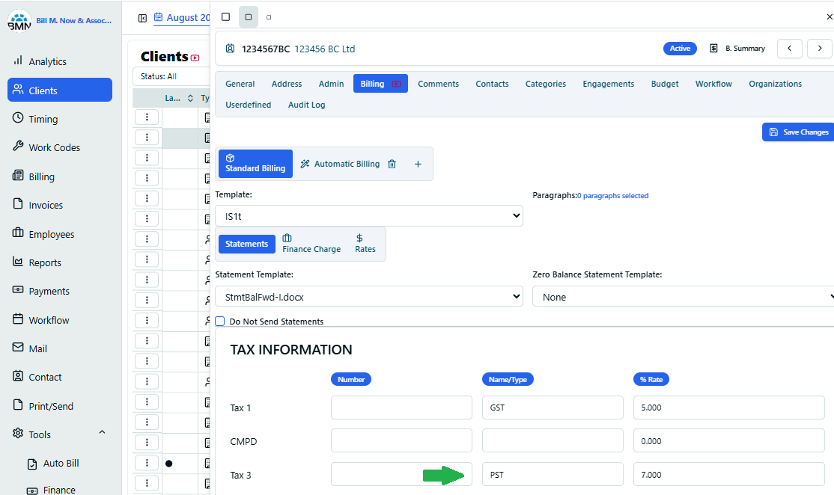834x495 pixels.
Task: Open the Rates sub-tab
Action: [365, 244]
